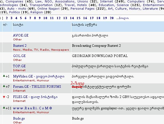Click the Internet category under FILES.GE

click(19, 101)
